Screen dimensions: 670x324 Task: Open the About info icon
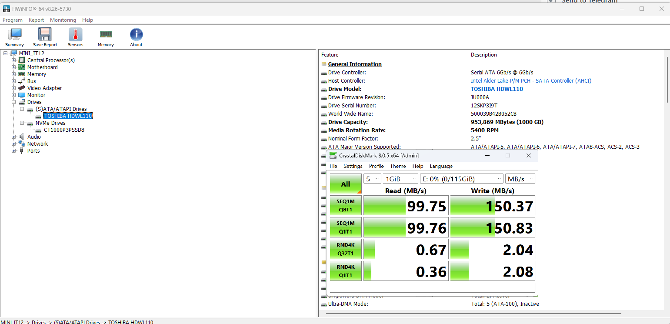click(136, 34)
